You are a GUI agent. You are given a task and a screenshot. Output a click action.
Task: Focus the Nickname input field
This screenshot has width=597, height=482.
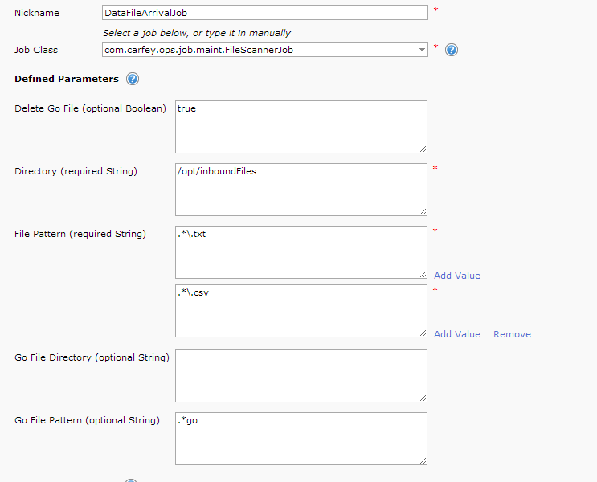point(265,13)
